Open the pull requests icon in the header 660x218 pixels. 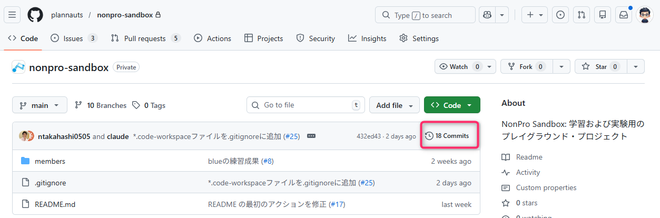[582, 15]
